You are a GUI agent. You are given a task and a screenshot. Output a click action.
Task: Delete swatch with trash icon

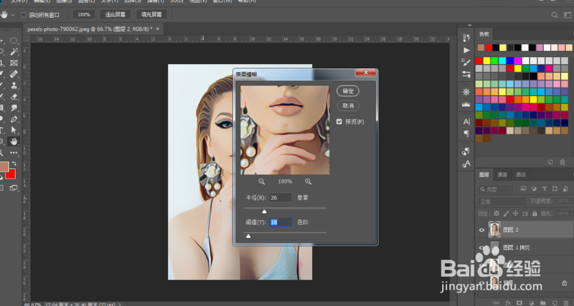(563, 162)
